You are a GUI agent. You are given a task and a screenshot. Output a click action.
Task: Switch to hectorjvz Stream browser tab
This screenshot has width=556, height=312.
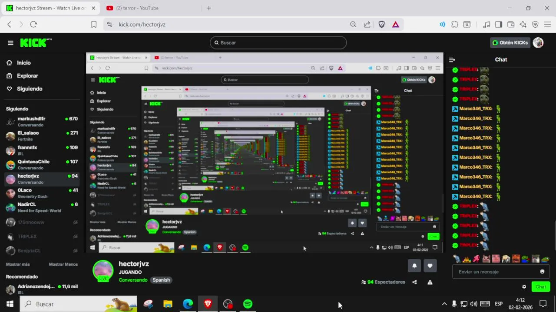[51, 8]
